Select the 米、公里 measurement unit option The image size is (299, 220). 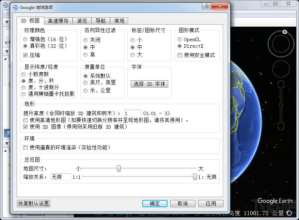click(85, 90)
